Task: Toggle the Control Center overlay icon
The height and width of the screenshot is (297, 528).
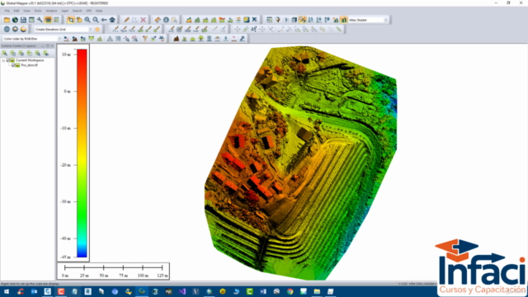Action: [x=48, y=20]
